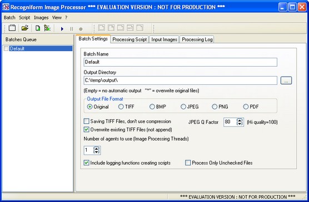
Task: Enable saving TIFF files without compression
Action: pos(86,121)
